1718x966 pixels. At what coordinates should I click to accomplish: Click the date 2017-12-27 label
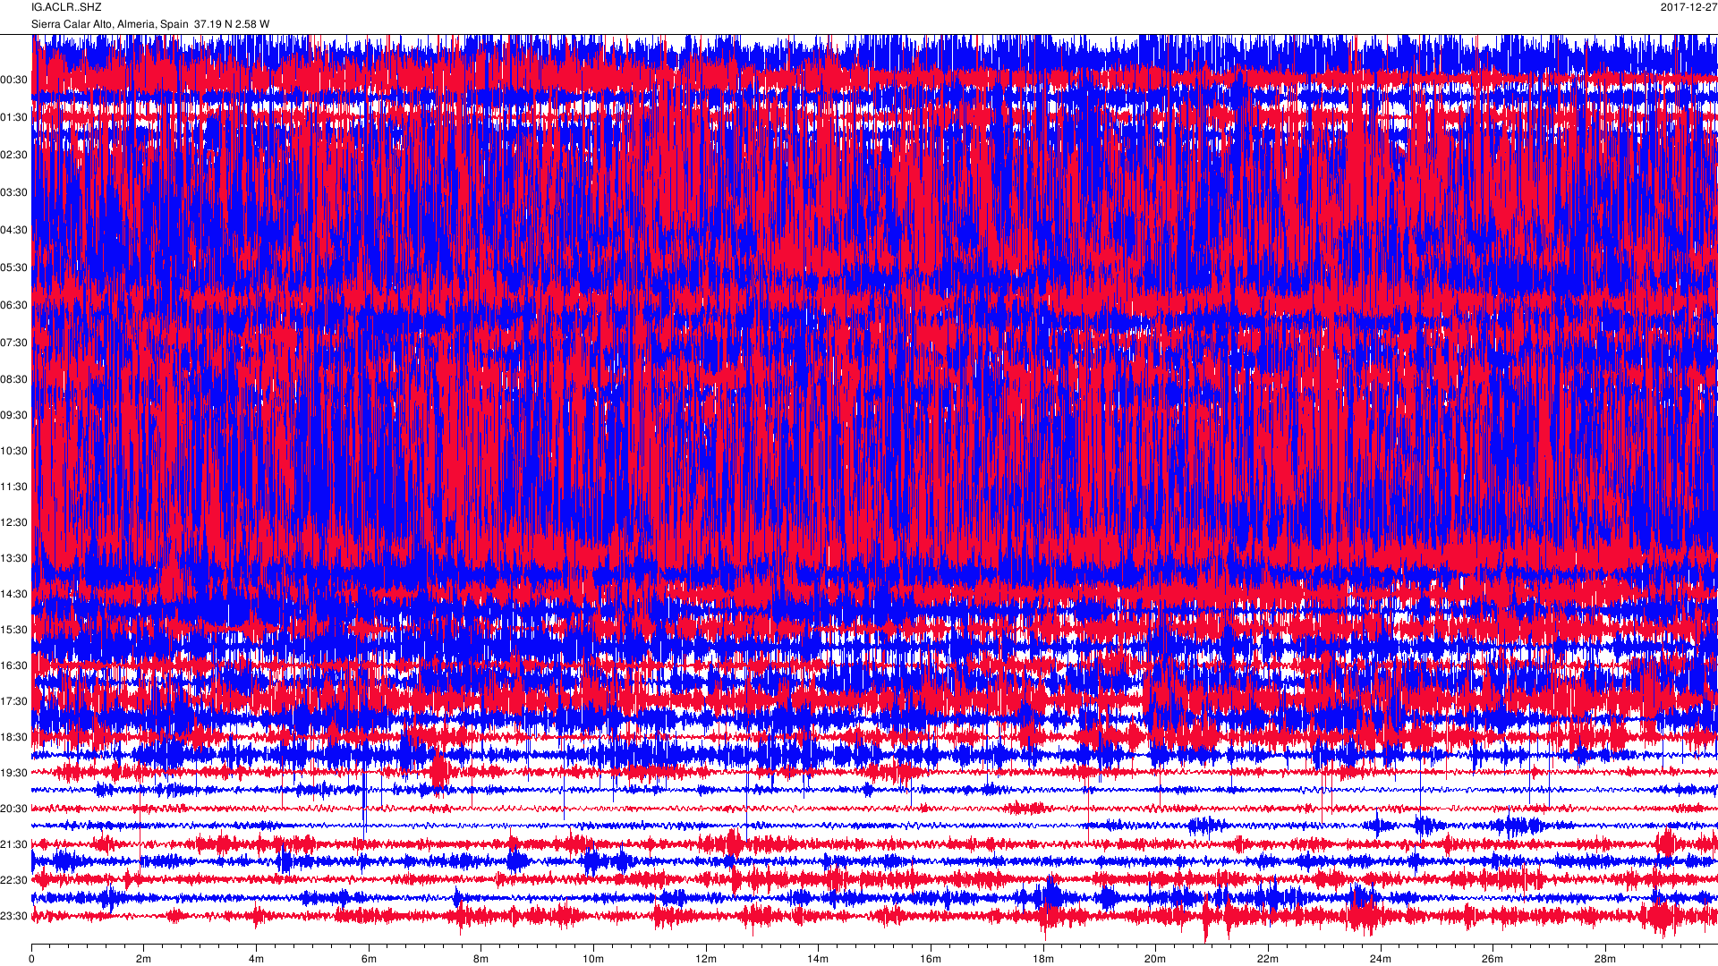[1688, 7]
